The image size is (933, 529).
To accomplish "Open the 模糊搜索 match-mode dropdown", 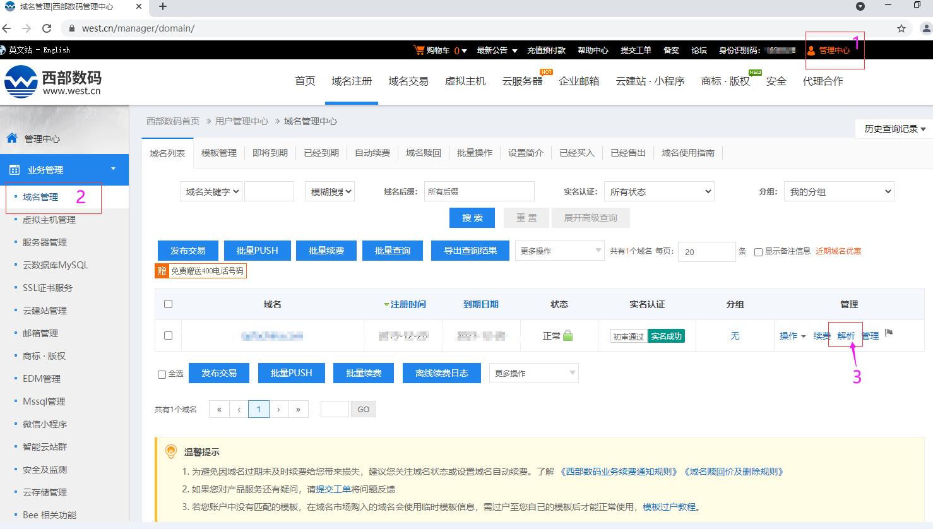I will point(330,191).
